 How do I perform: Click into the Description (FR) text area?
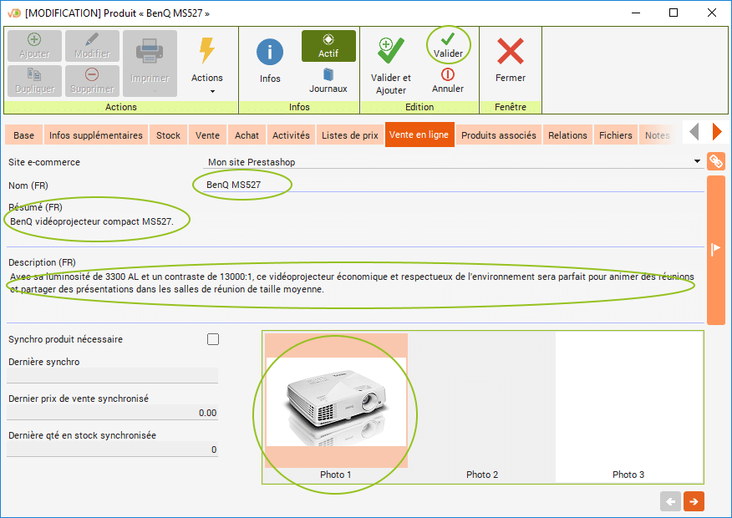[351, 283]
